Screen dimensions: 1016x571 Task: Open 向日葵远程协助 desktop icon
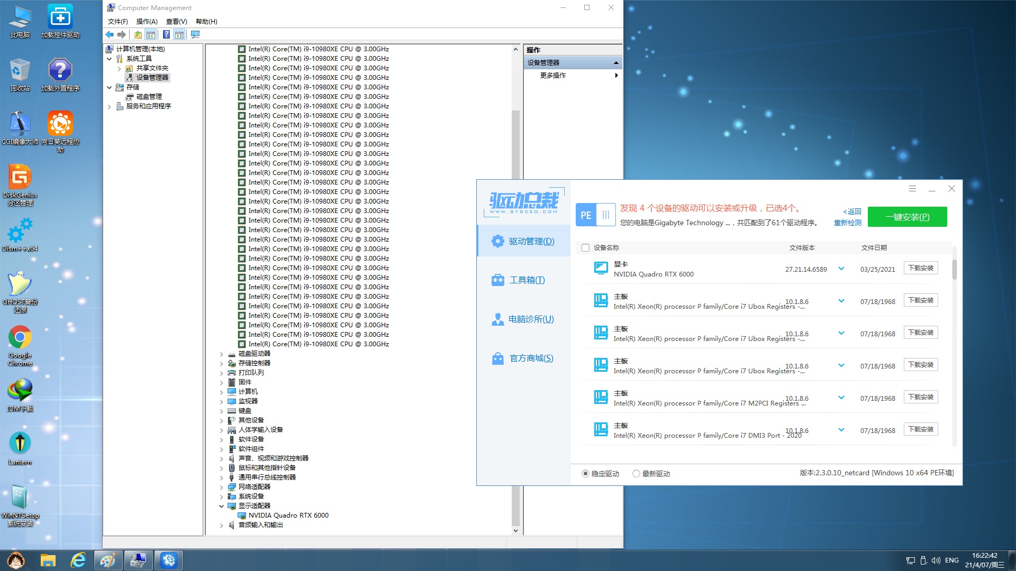[x=60, y=132]
